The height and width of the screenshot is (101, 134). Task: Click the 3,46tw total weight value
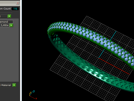click(x=5, y=25)
